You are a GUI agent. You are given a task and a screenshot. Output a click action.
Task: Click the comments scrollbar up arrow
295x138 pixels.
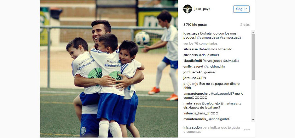[x=253, y=32]
